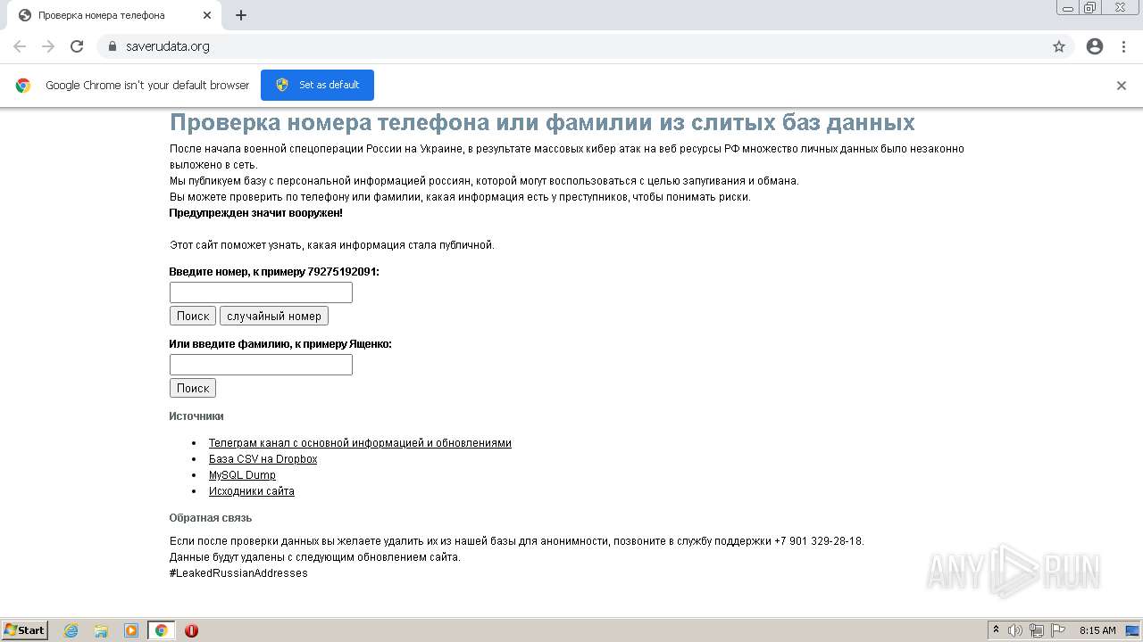This screenshot has height=642, width=1143.
Task: Bookmark this page with star icon
Action: pyautogui.click(x=1059, y=46)
